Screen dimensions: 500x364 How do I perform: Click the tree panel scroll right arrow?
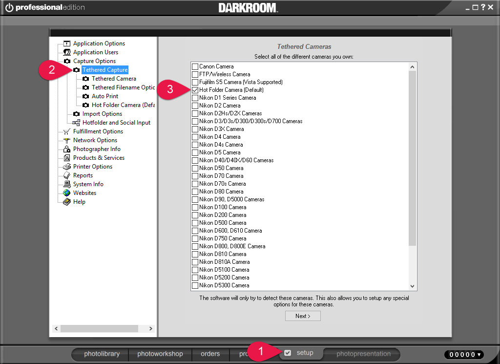click(151, 329)
